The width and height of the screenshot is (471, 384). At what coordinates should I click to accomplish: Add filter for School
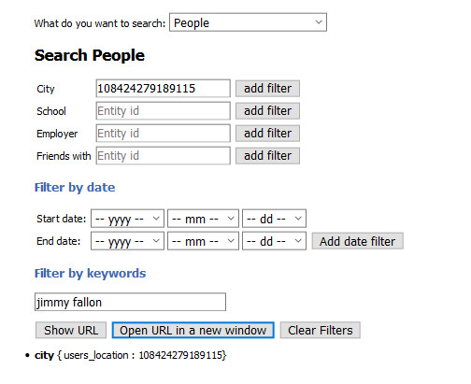(267, 111)
